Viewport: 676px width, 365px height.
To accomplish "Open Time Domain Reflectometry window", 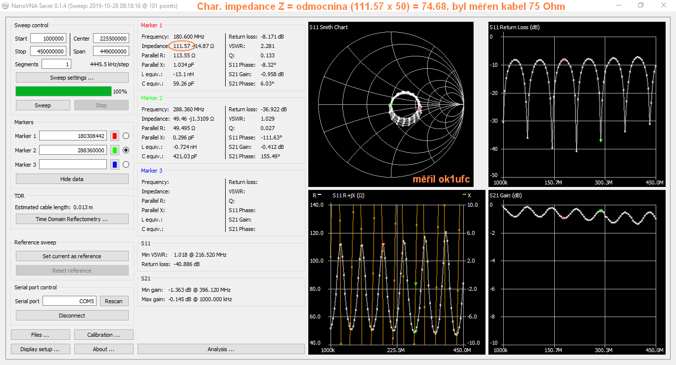I will pos(72,219).
